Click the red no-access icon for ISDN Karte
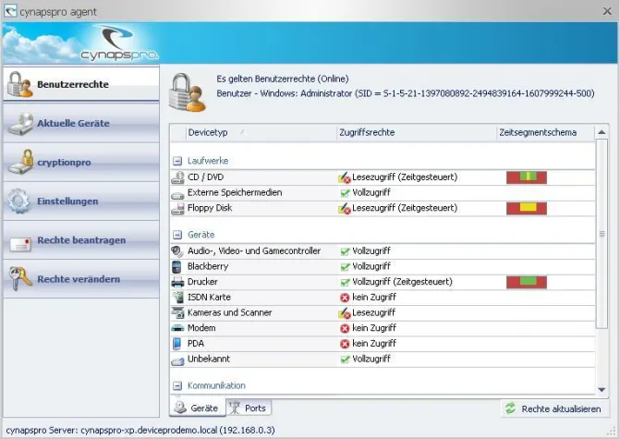 (345, 298)
